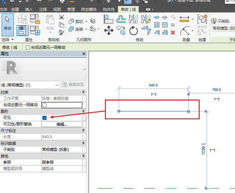Screen dimensions: 235x193
Task: Click the 修改 Modify arrow tool
Action: (x=8, y=25)
